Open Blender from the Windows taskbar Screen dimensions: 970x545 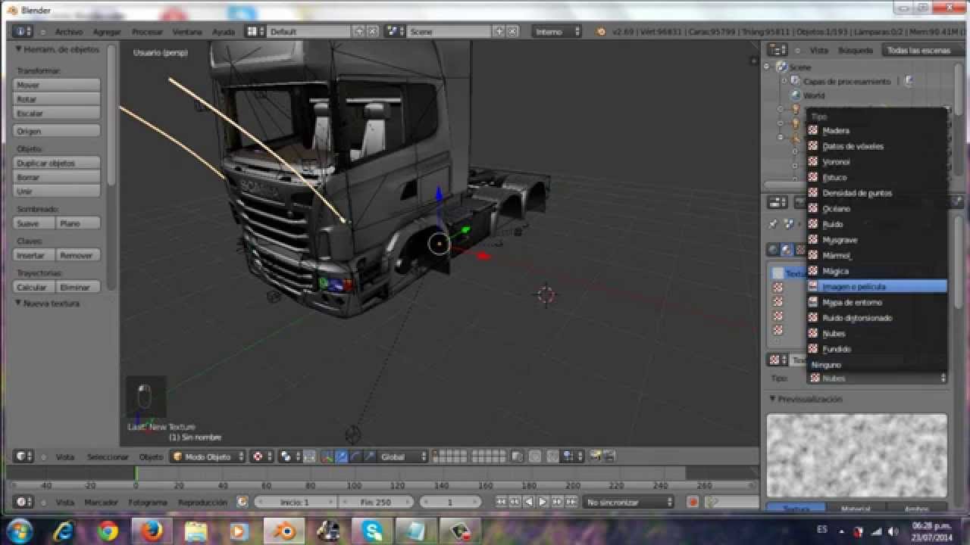(x=284, y=531)
